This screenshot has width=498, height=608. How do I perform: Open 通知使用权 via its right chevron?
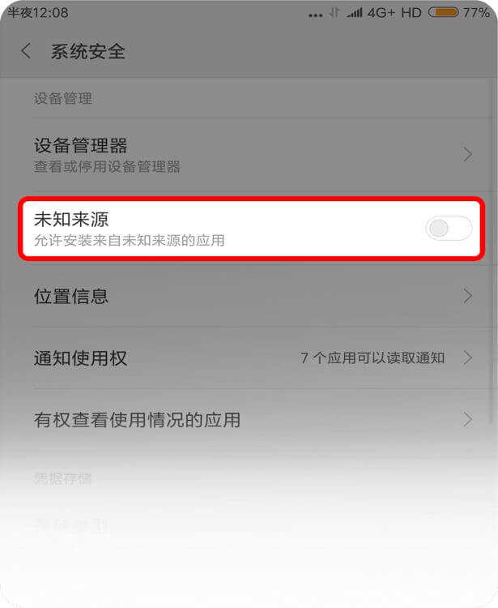(468, 358)
